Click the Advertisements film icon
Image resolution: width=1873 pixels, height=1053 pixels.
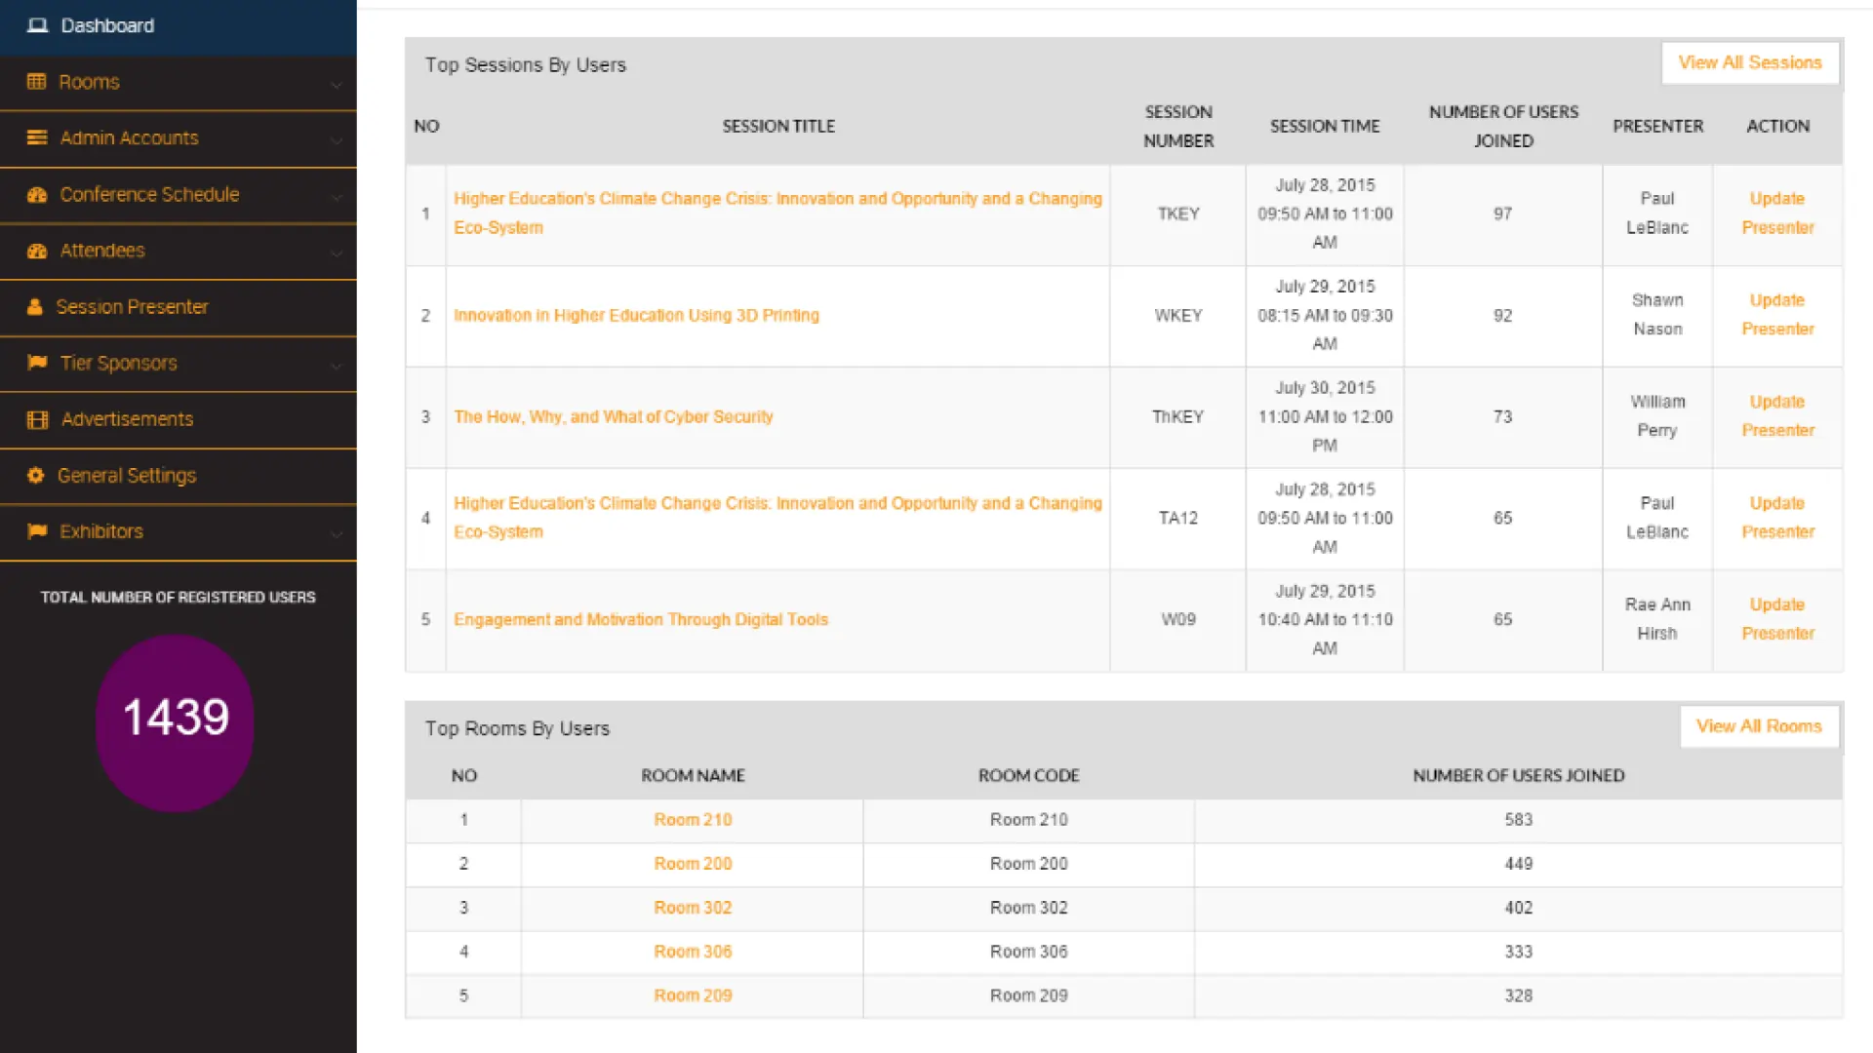coord(37,419)
